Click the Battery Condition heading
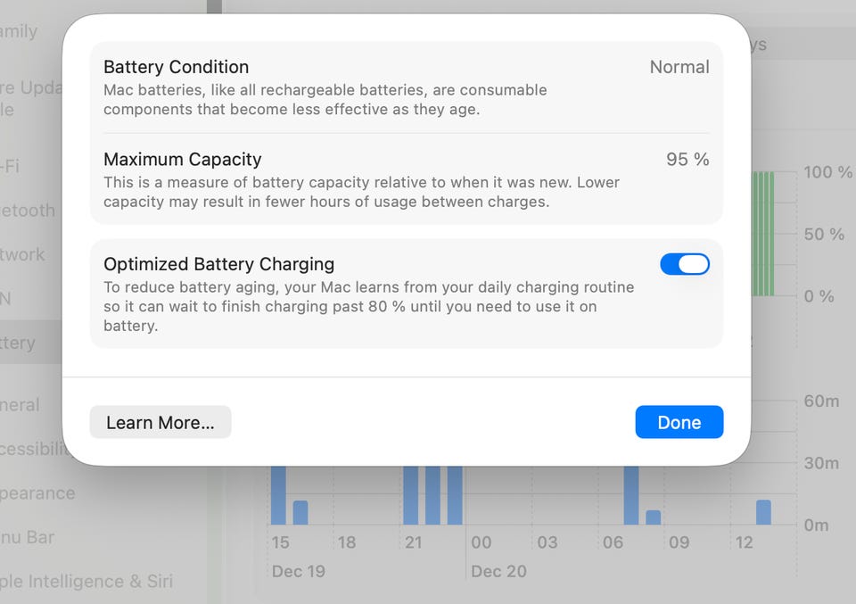Screen dimensions: 856x604 [x=176, y=67]
